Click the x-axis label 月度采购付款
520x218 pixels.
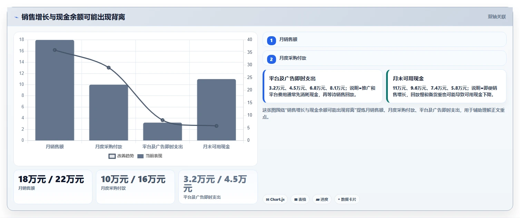tap(109, 147)
